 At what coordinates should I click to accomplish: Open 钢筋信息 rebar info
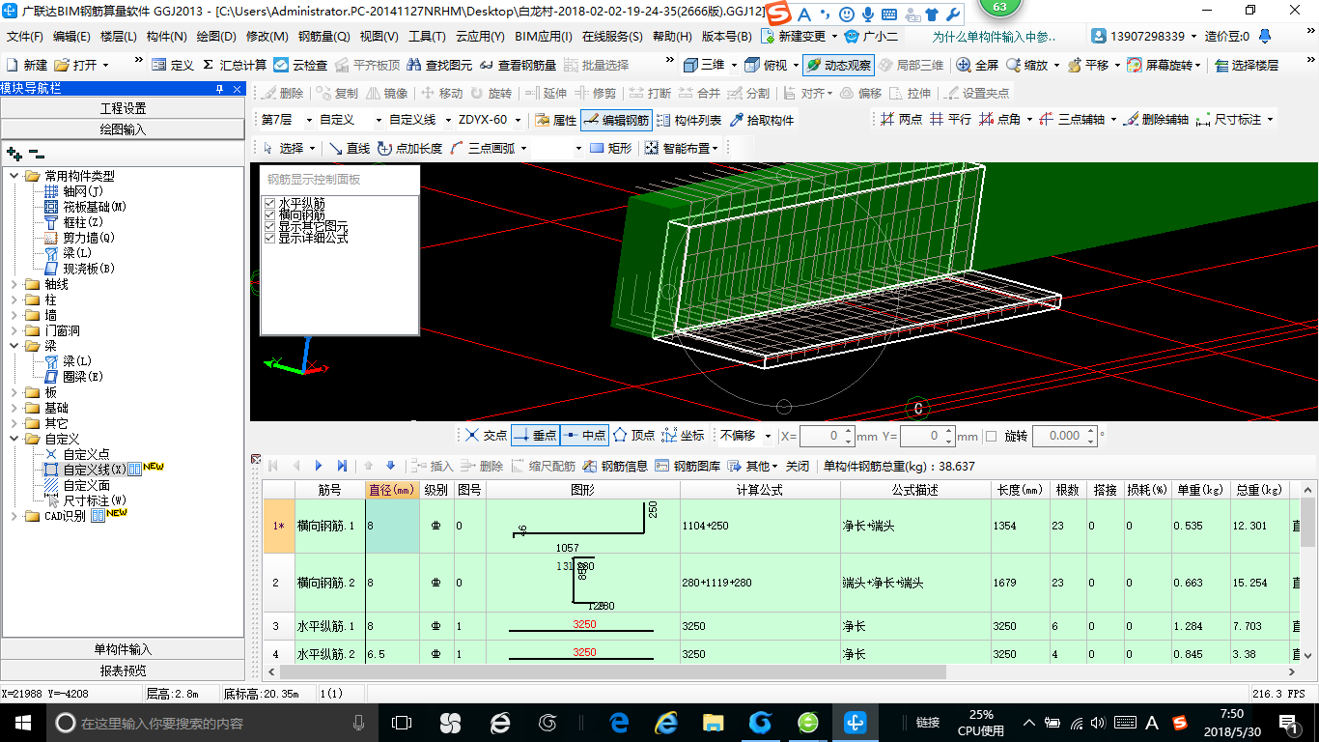click(x=615, y=466)
